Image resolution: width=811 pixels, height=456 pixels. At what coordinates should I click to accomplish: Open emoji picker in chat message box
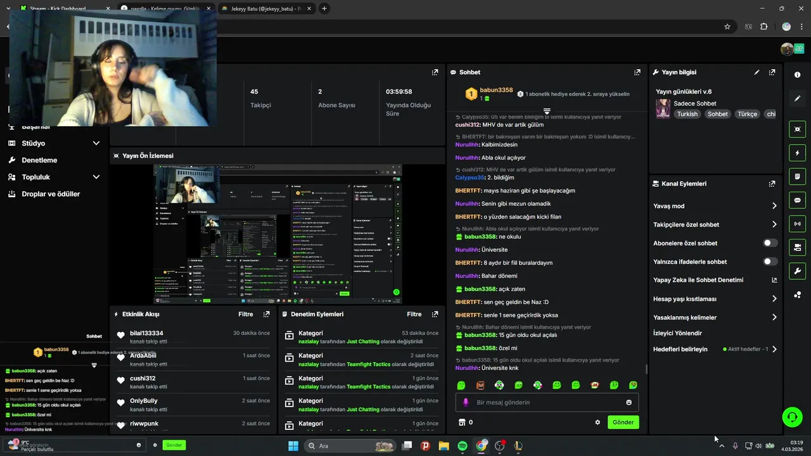click(629, 402)
